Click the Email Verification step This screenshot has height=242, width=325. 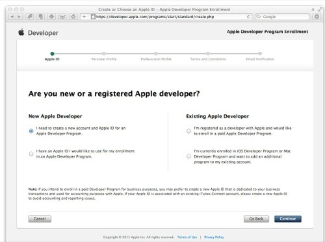click(x=260, y=56)
